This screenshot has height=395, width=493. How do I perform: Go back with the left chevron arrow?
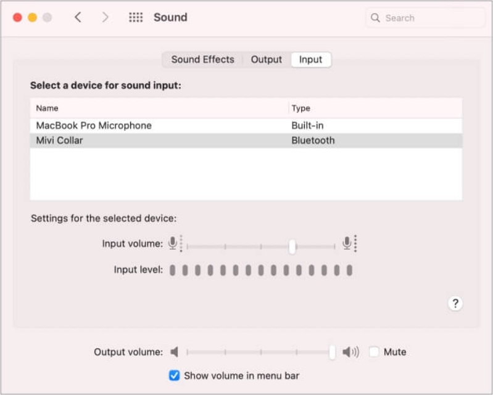tap(78, 17)
